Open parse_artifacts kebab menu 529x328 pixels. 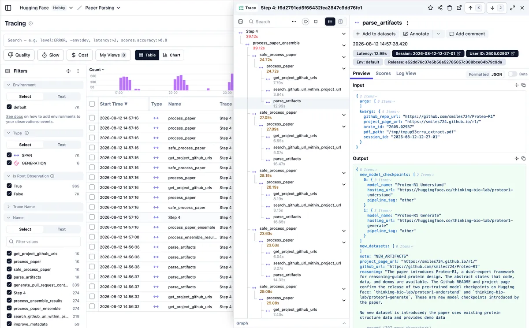[407, 23]
